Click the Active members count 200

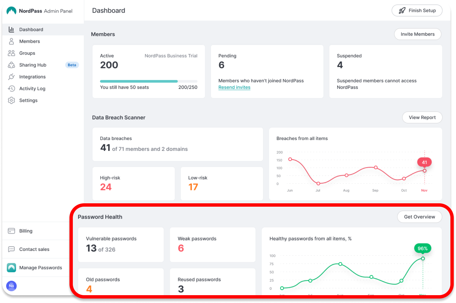[x=109, y=65]
